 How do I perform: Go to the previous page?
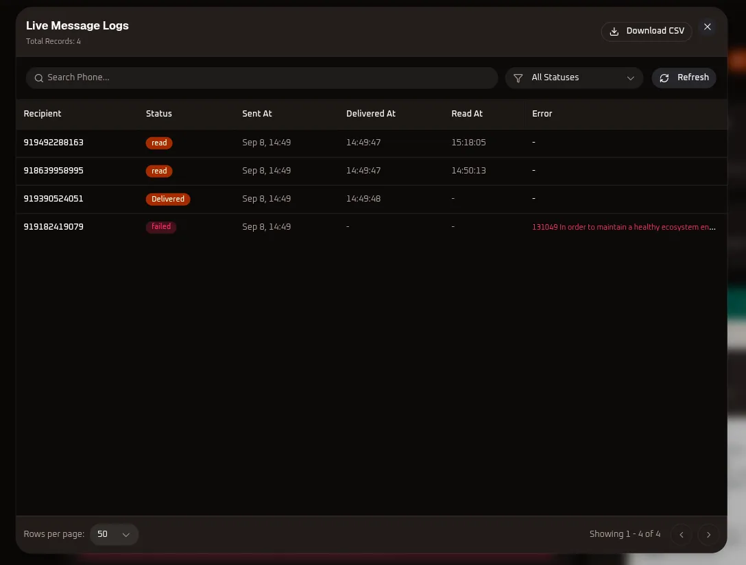(x=682, y=535)
